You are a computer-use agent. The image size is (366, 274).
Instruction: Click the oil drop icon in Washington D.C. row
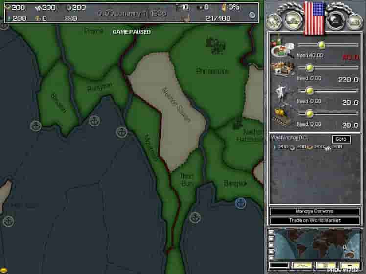click(x=275, y=147)
